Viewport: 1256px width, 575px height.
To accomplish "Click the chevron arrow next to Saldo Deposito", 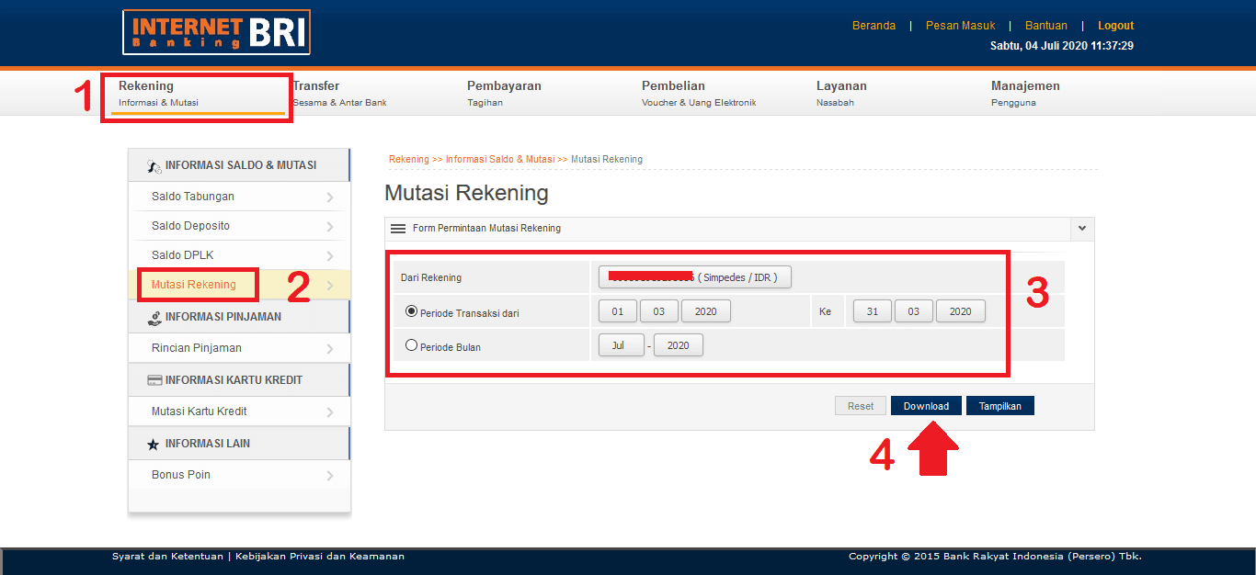I will tap(330, 227).
